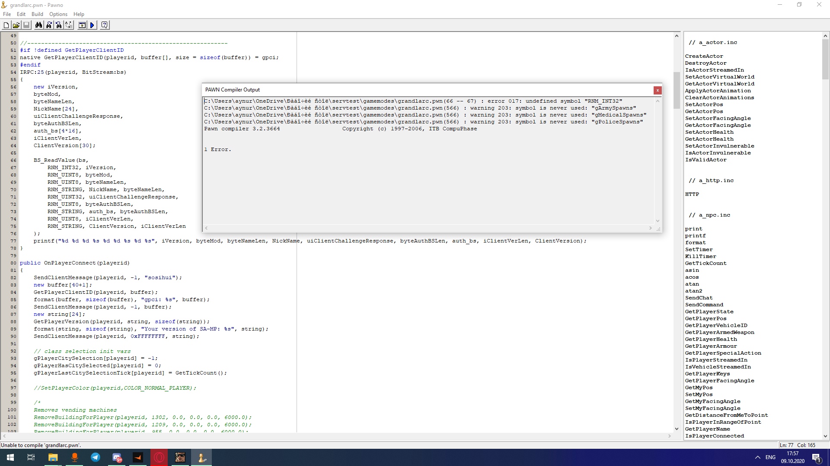Select SendChat in the function list
Viewport: 830px width, 466px height.
[x=699, y=298]
